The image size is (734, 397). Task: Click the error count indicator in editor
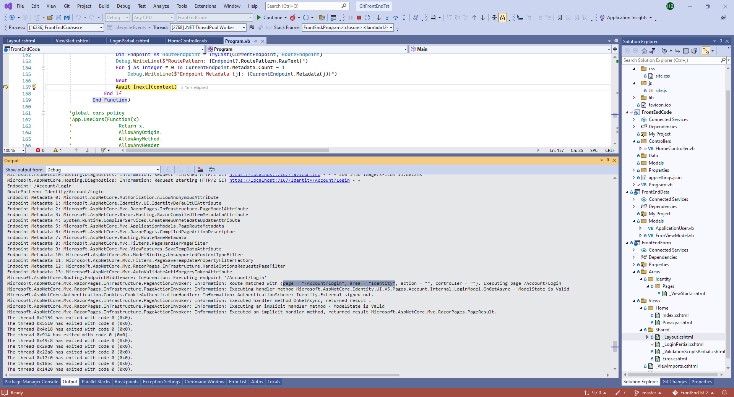coord(40,150)
